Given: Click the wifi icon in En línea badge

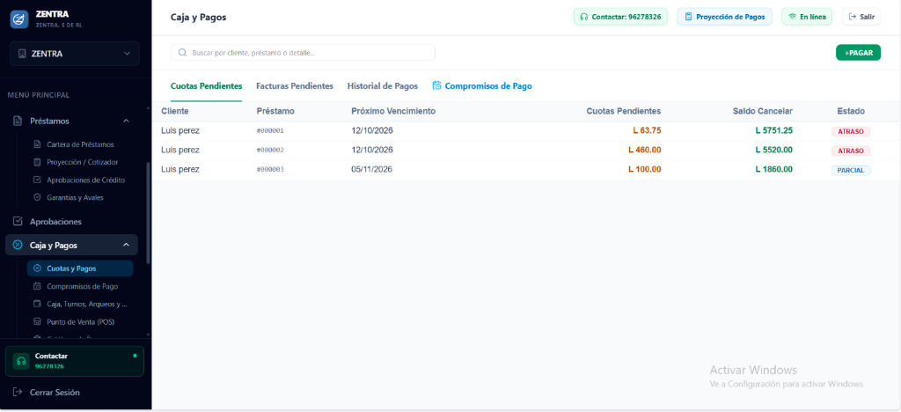Looking at the screenshot, I should click(793, 17).
